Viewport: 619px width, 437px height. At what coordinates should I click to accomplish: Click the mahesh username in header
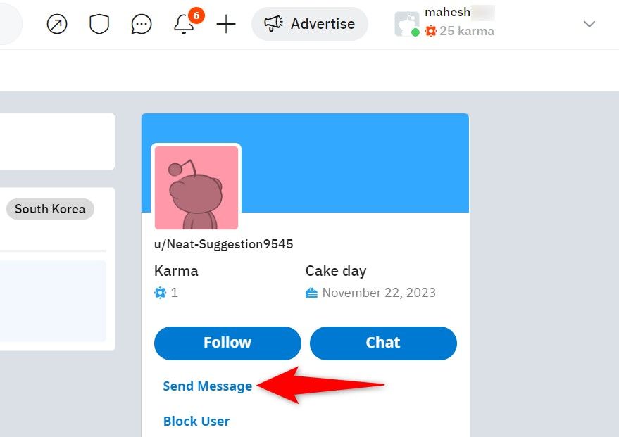click(x=448, y=13)
